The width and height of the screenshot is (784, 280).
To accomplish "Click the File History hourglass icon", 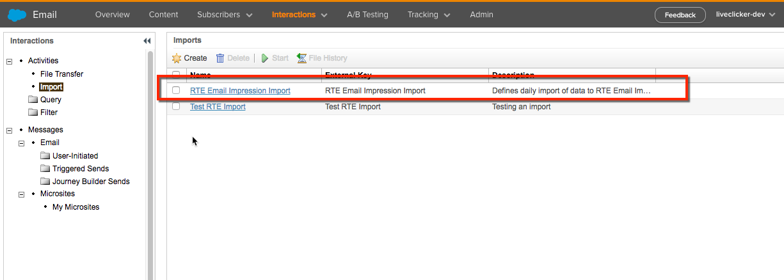I will click(x=302, y=58).
